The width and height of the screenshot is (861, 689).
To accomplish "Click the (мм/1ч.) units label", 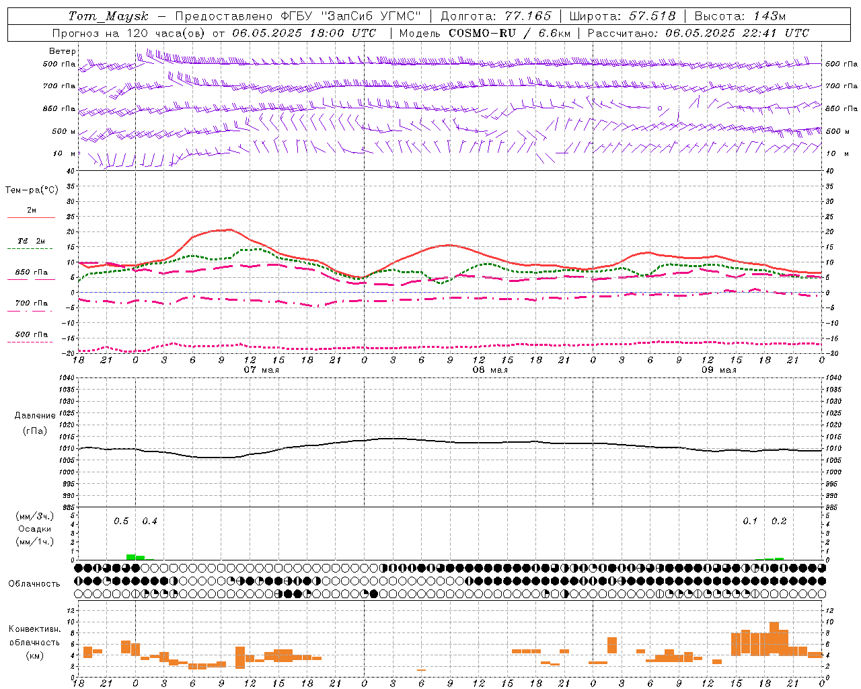I will [x=35, y=542].
